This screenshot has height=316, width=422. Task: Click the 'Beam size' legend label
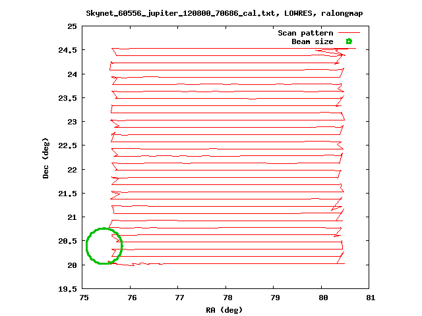coord(313,41)
